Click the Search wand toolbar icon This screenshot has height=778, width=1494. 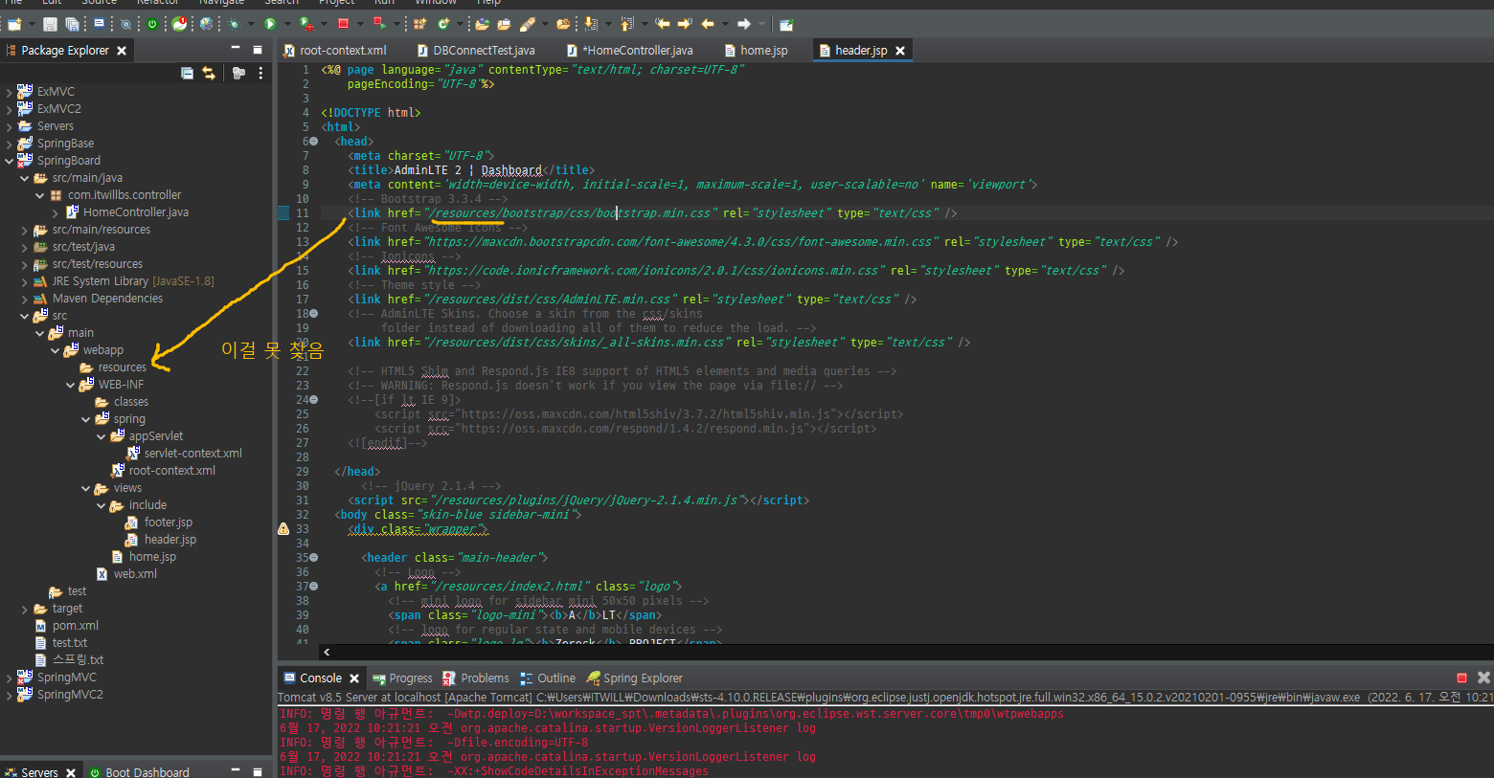(527, 24)
